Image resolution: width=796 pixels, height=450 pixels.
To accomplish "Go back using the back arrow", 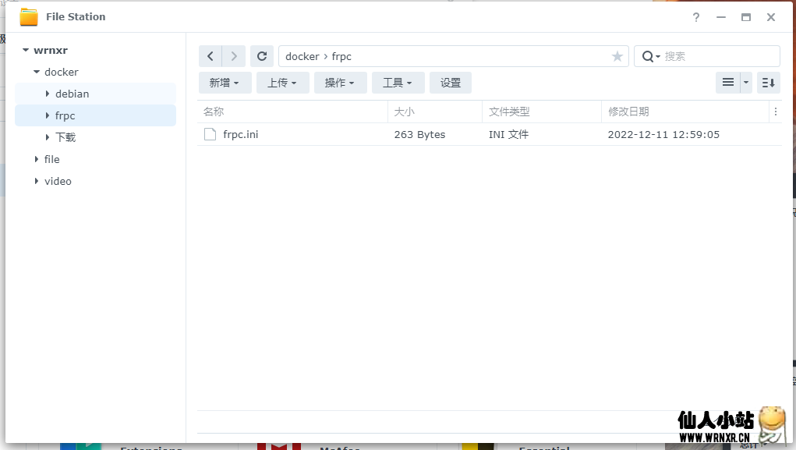I will click(210, 55).
